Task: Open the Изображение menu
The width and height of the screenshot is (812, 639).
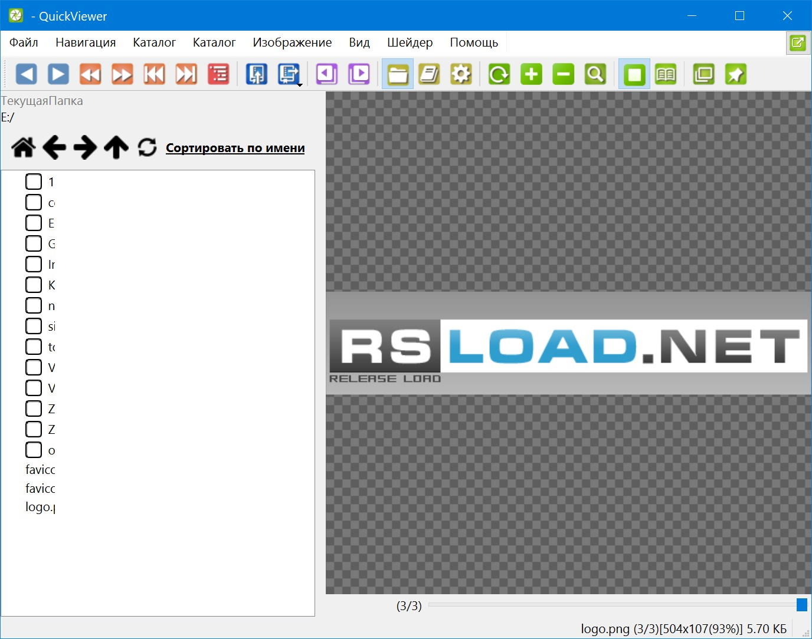Action: (x=292, y=42)
